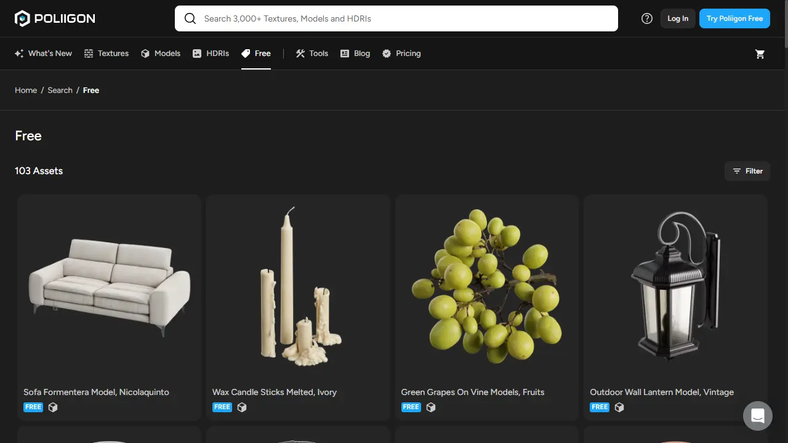This screenshot has width=788, height=443.
Task: Click the Log In button
Action: (677, 18)
